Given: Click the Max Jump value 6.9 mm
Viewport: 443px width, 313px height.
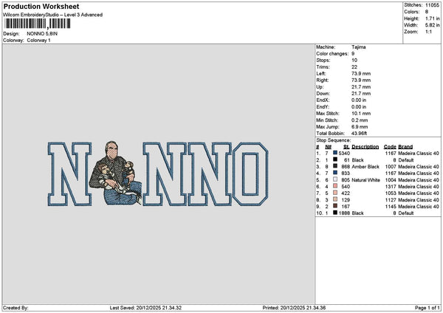Looking at the screenshot, I should coord(360,127).
